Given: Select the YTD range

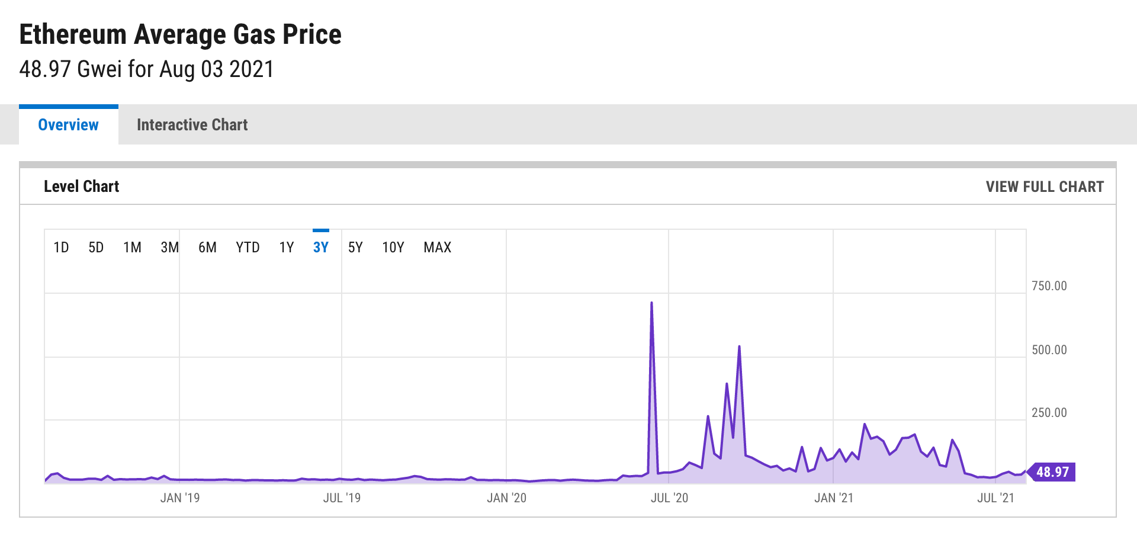Looking at the screenshot, I should pyautogui.click(x=248, y=248).
